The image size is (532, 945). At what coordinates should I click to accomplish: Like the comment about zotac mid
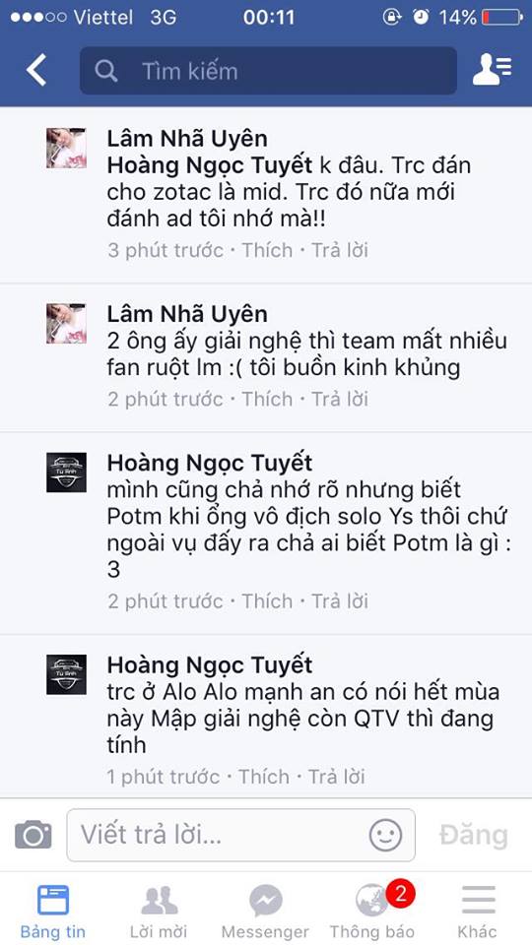267,250
